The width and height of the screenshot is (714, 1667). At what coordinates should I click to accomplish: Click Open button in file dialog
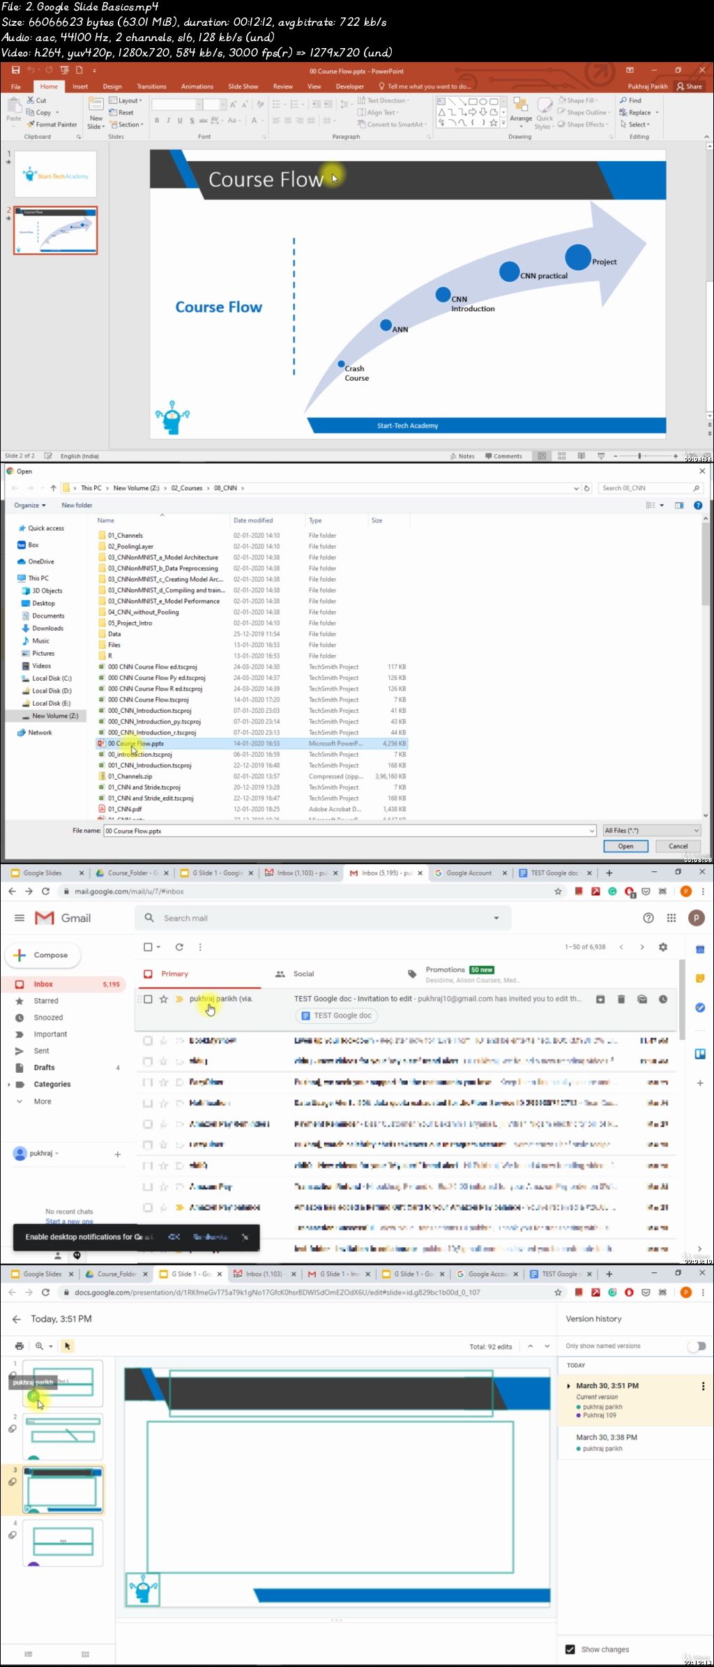[x=625, y=846]
